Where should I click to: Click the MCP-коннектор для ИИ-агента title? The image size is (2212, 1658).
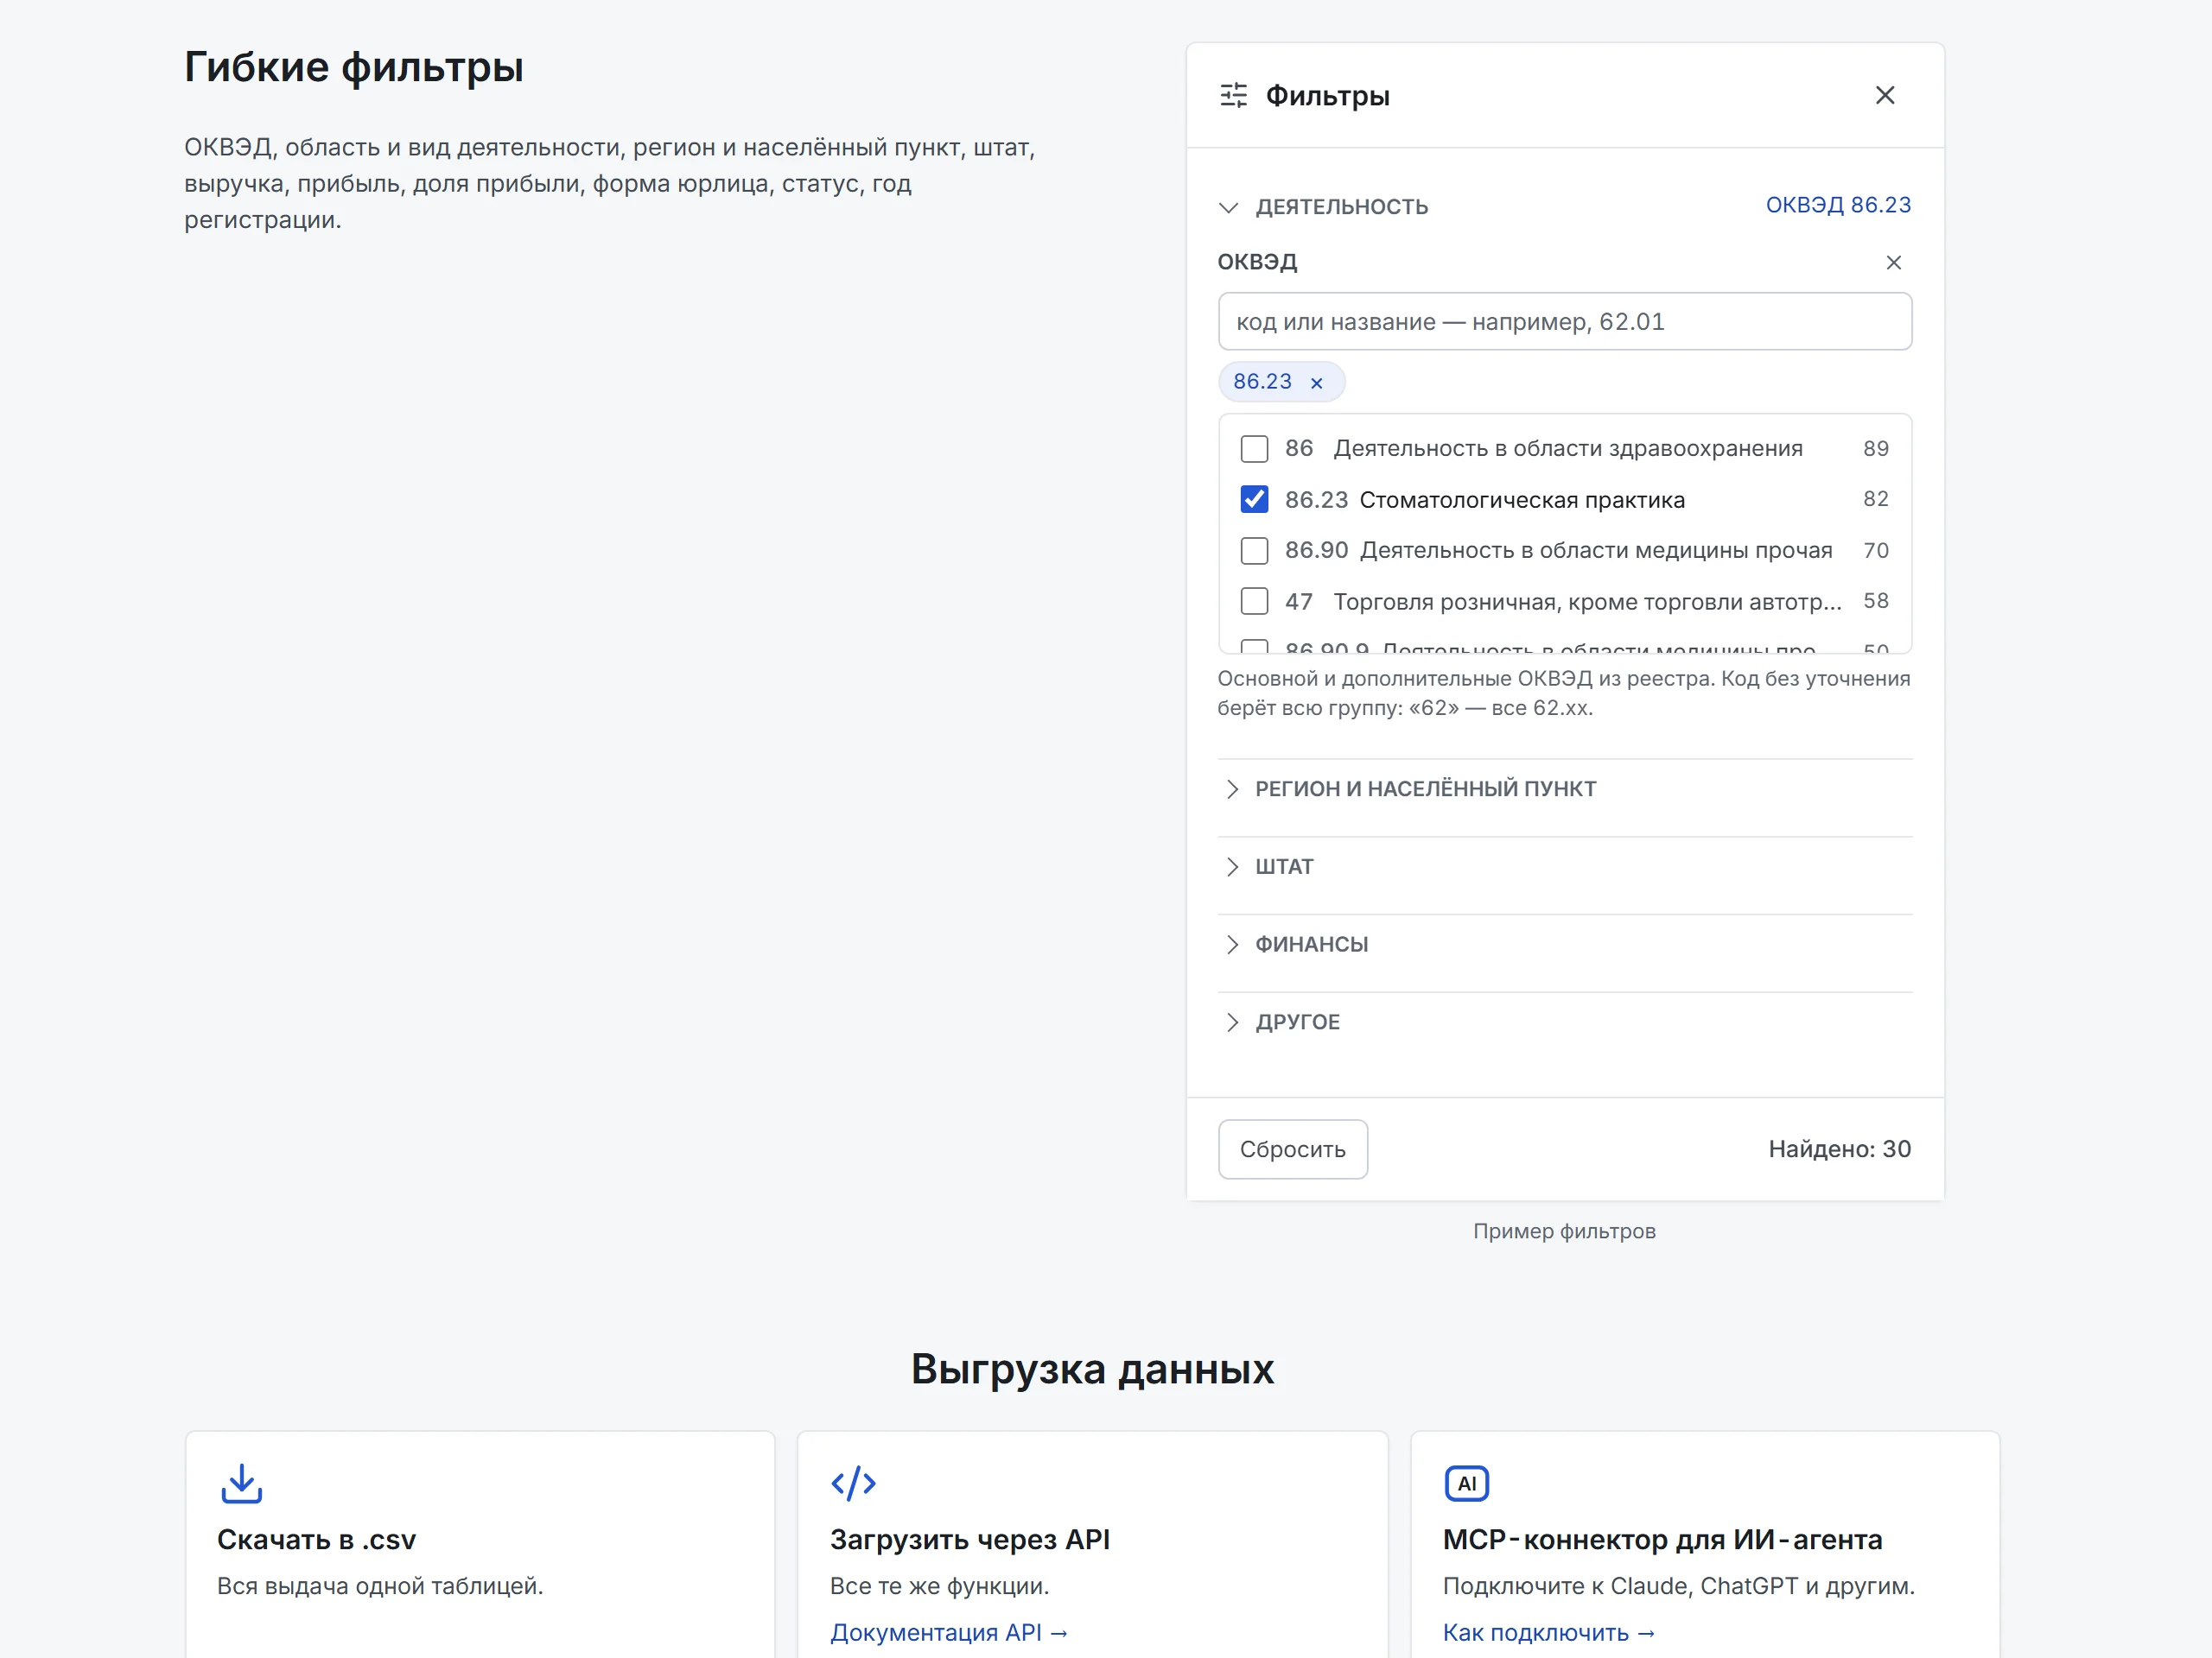[1662, 1539]
